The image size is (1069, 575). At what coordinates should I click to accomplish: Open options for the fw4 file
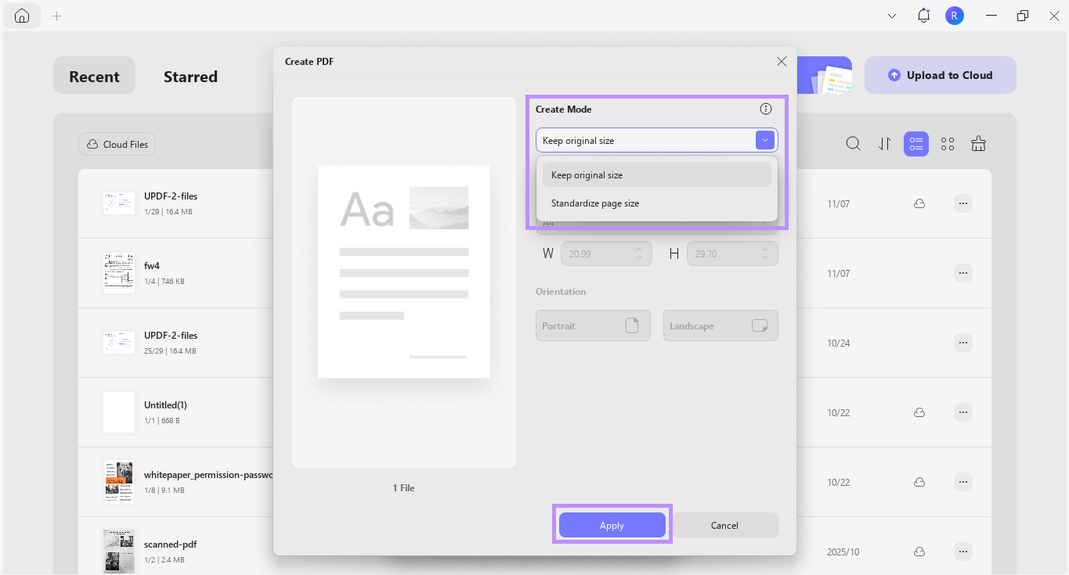click(962, 272)
